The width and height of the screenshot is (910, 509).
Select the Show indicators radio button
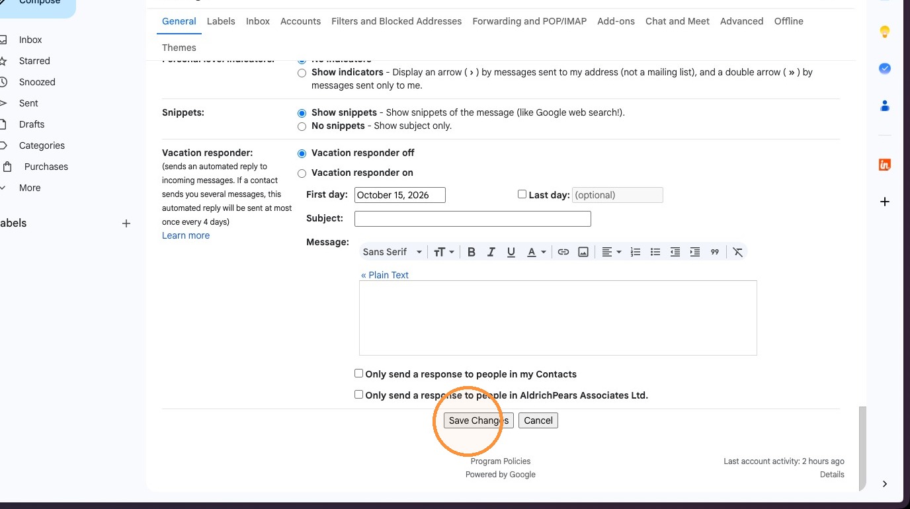302,73
